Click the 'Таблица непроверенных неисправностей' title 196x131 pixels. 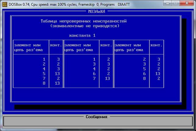point(84,21)
